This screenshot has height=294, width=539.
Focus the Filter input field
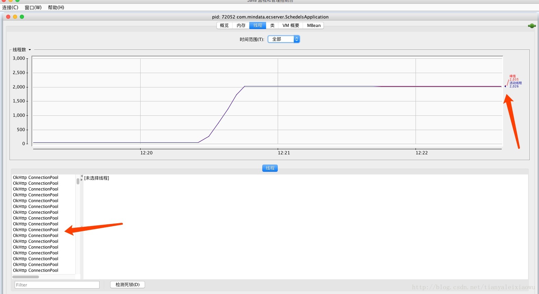coord(57,285)
